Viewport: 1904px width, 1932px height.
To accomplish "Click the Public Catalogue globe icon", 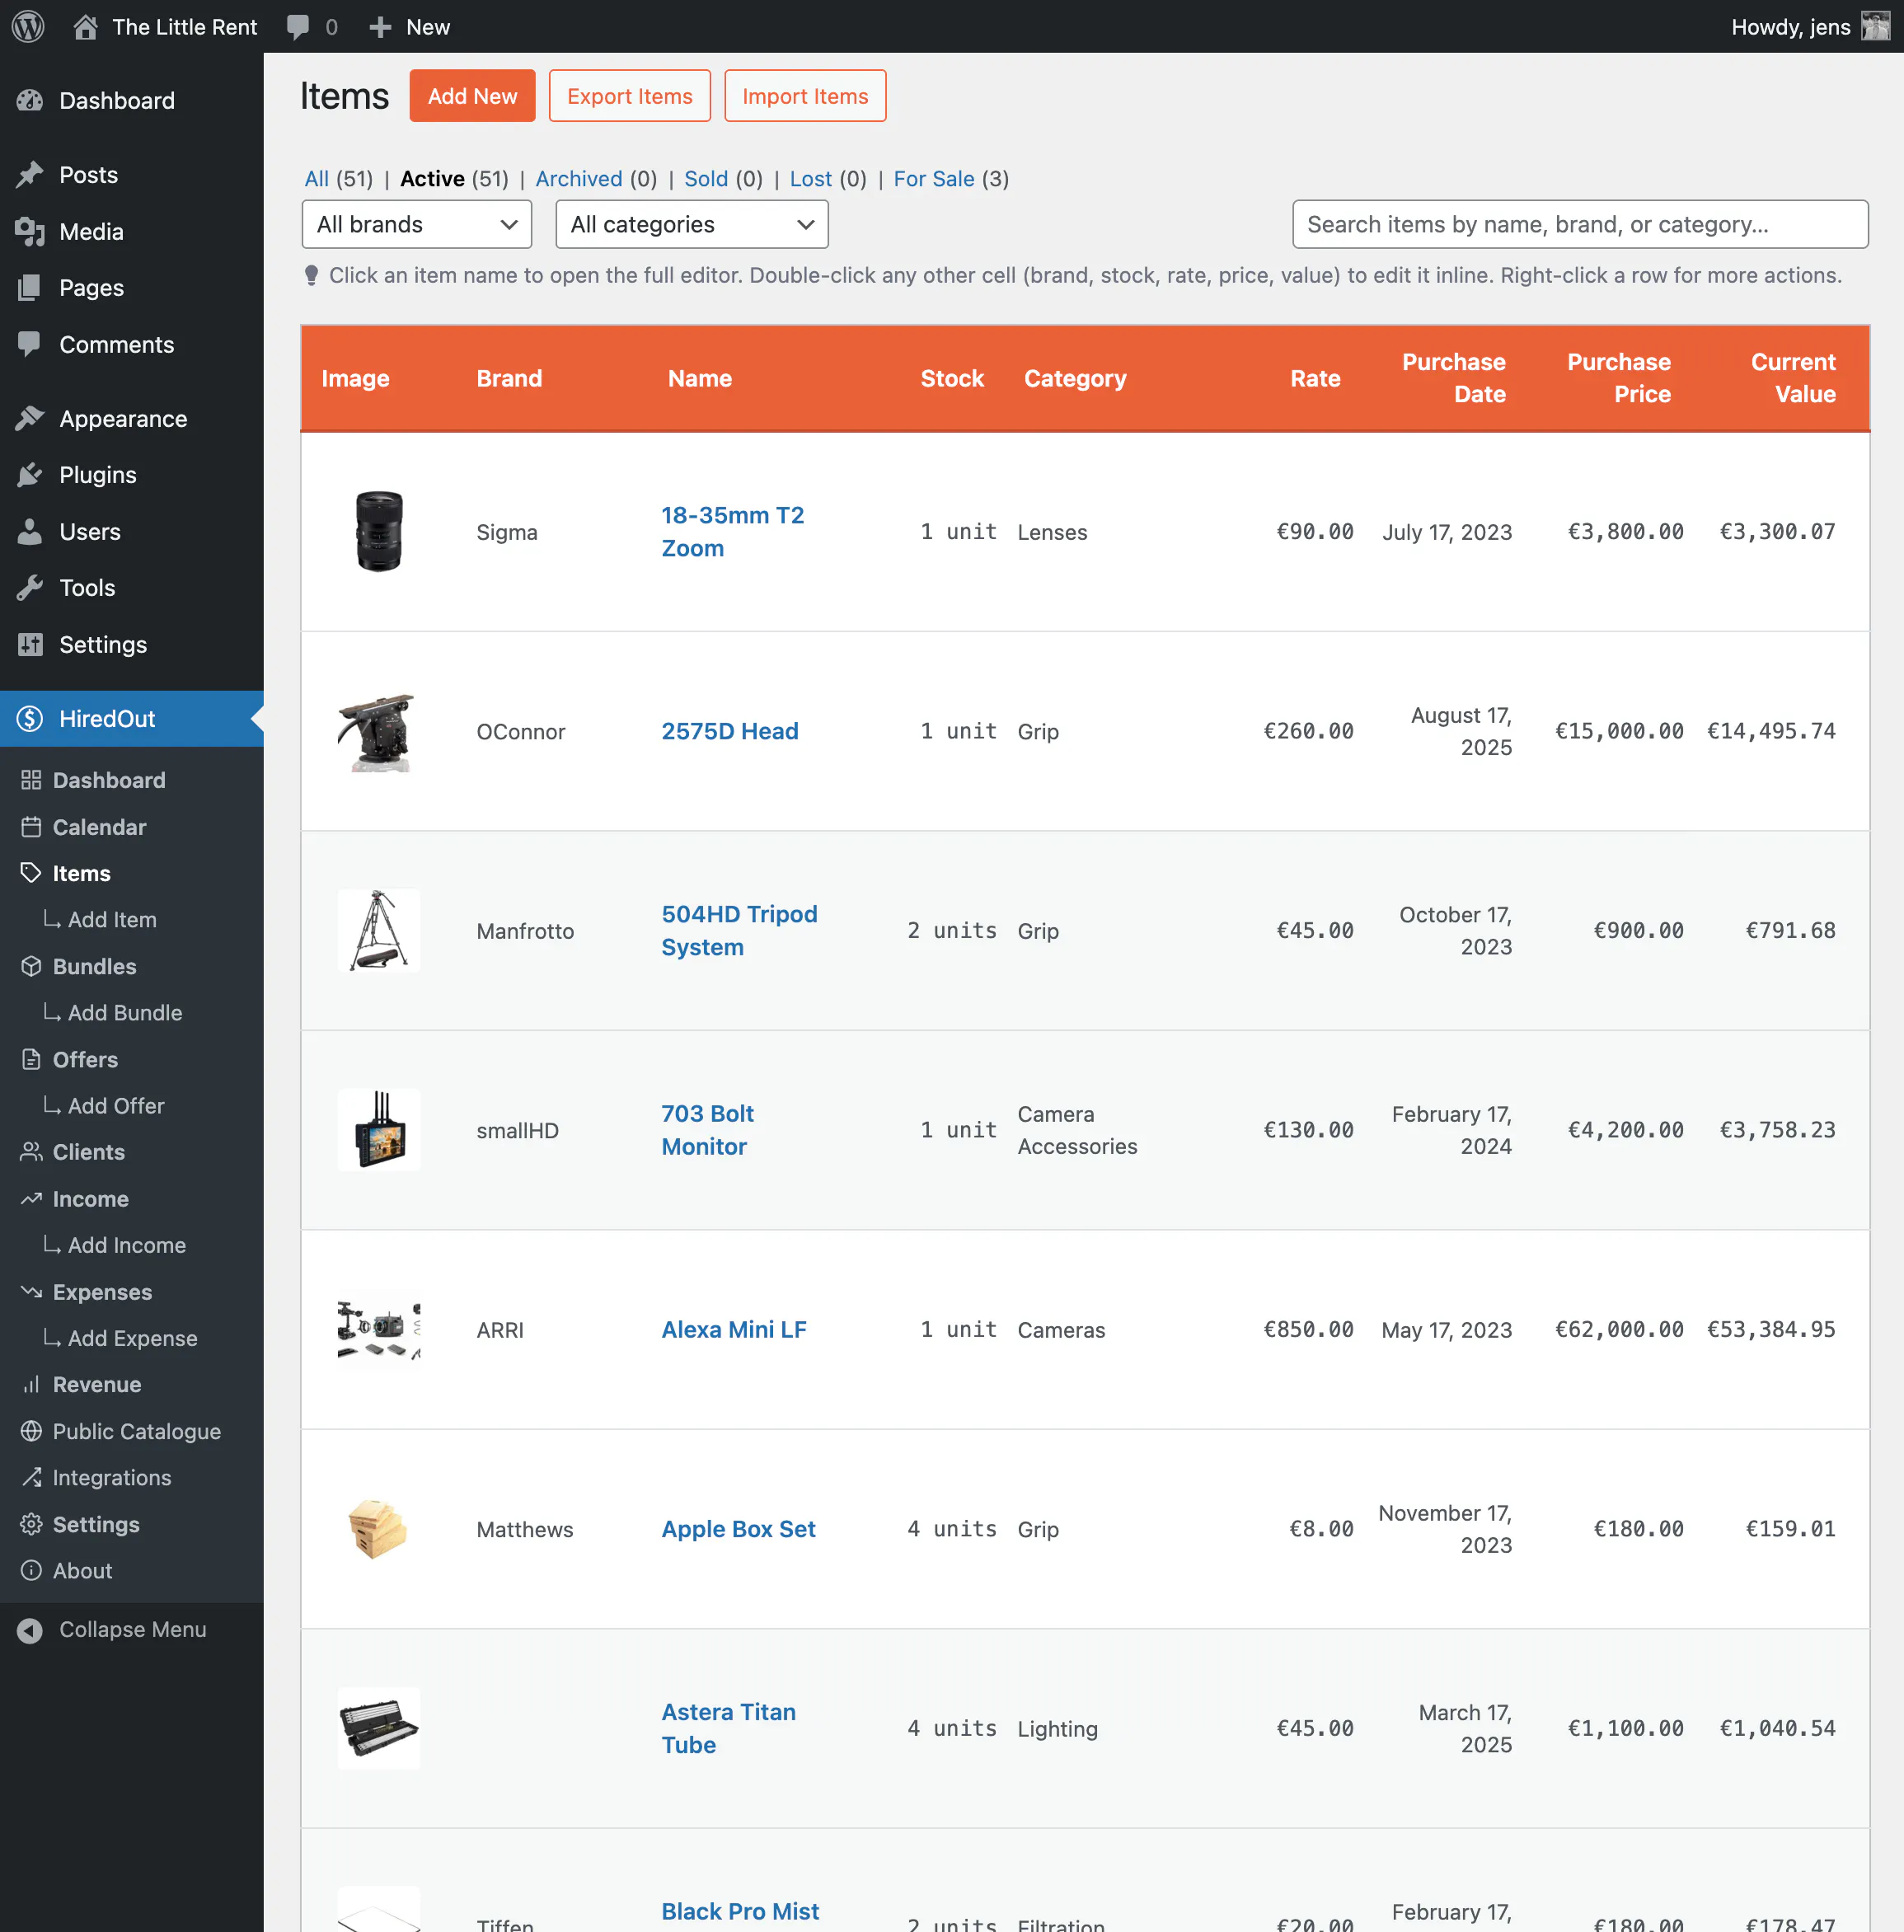I will coord(31,1431).
